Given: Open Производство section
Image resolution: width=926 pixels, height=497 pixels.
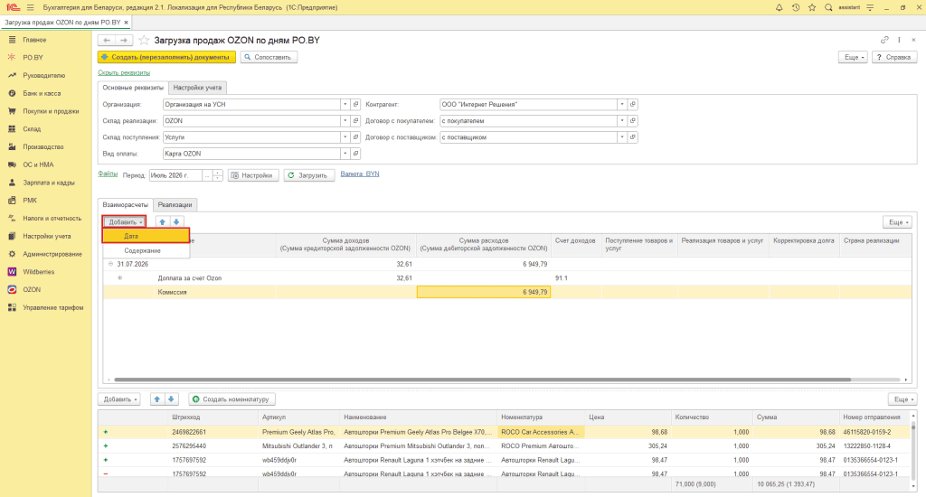Looking at the screenshot, I should point(43,146).
